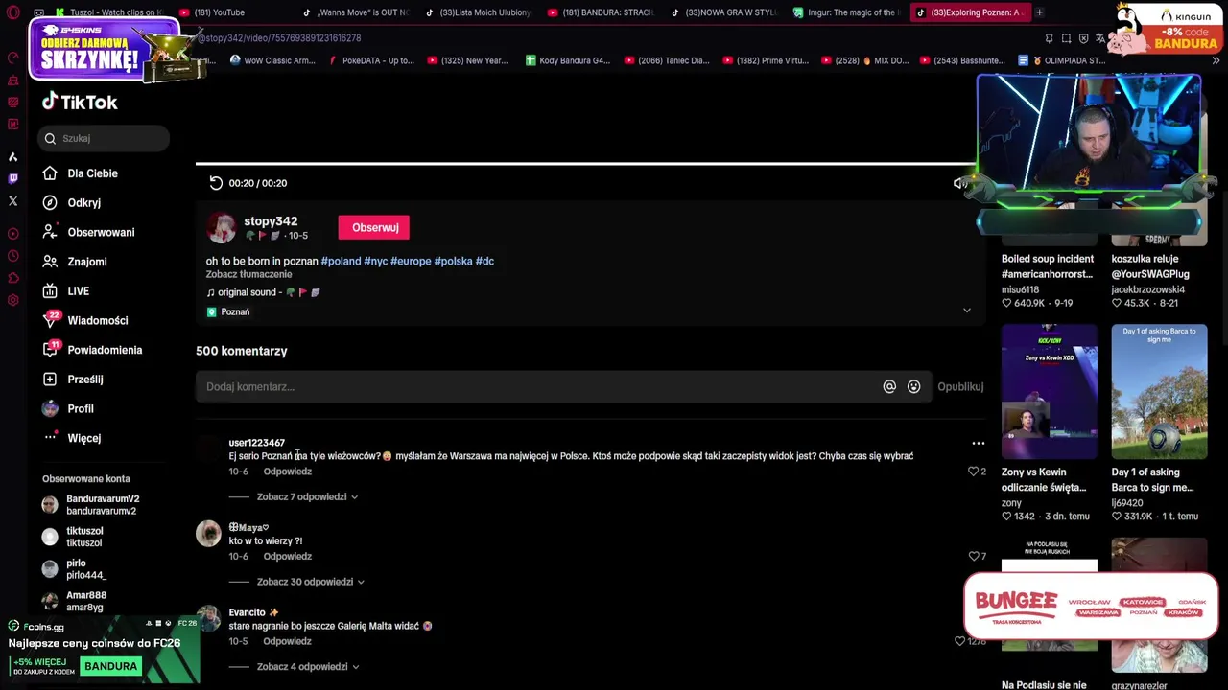Image resolution: width=1228 pixels, height=690 pixels.
Task: Open the emoji picker in comment box
Action: (x=913, y=386)
